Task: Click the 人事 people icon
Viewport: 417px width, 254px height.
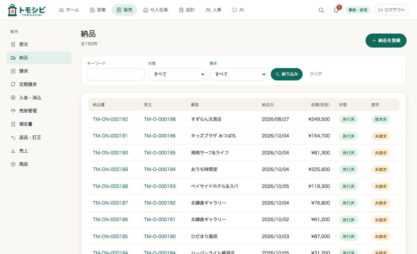Action: pos(208,10)
